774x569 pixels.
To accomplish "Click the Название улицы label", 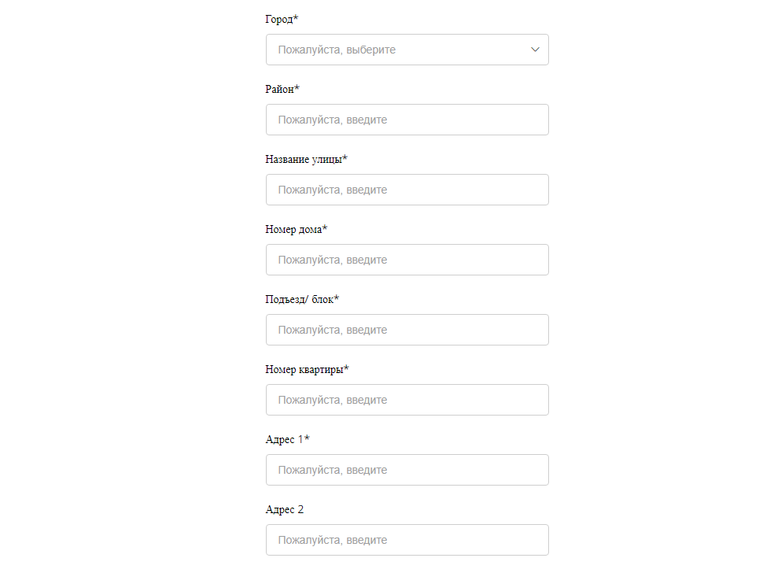I will click(x=304, y=159).
